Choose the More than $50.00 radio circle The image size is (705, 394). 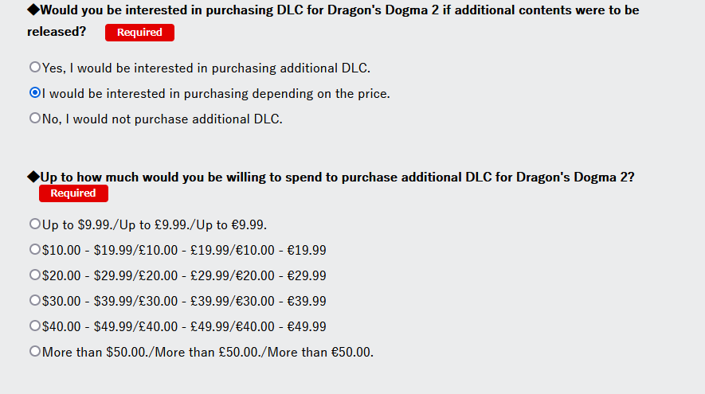click(34, 351)
